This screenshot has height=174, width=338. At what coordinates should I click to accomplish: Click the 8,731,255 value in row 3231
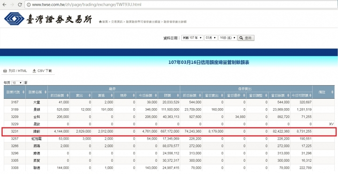tap(304, 132)
